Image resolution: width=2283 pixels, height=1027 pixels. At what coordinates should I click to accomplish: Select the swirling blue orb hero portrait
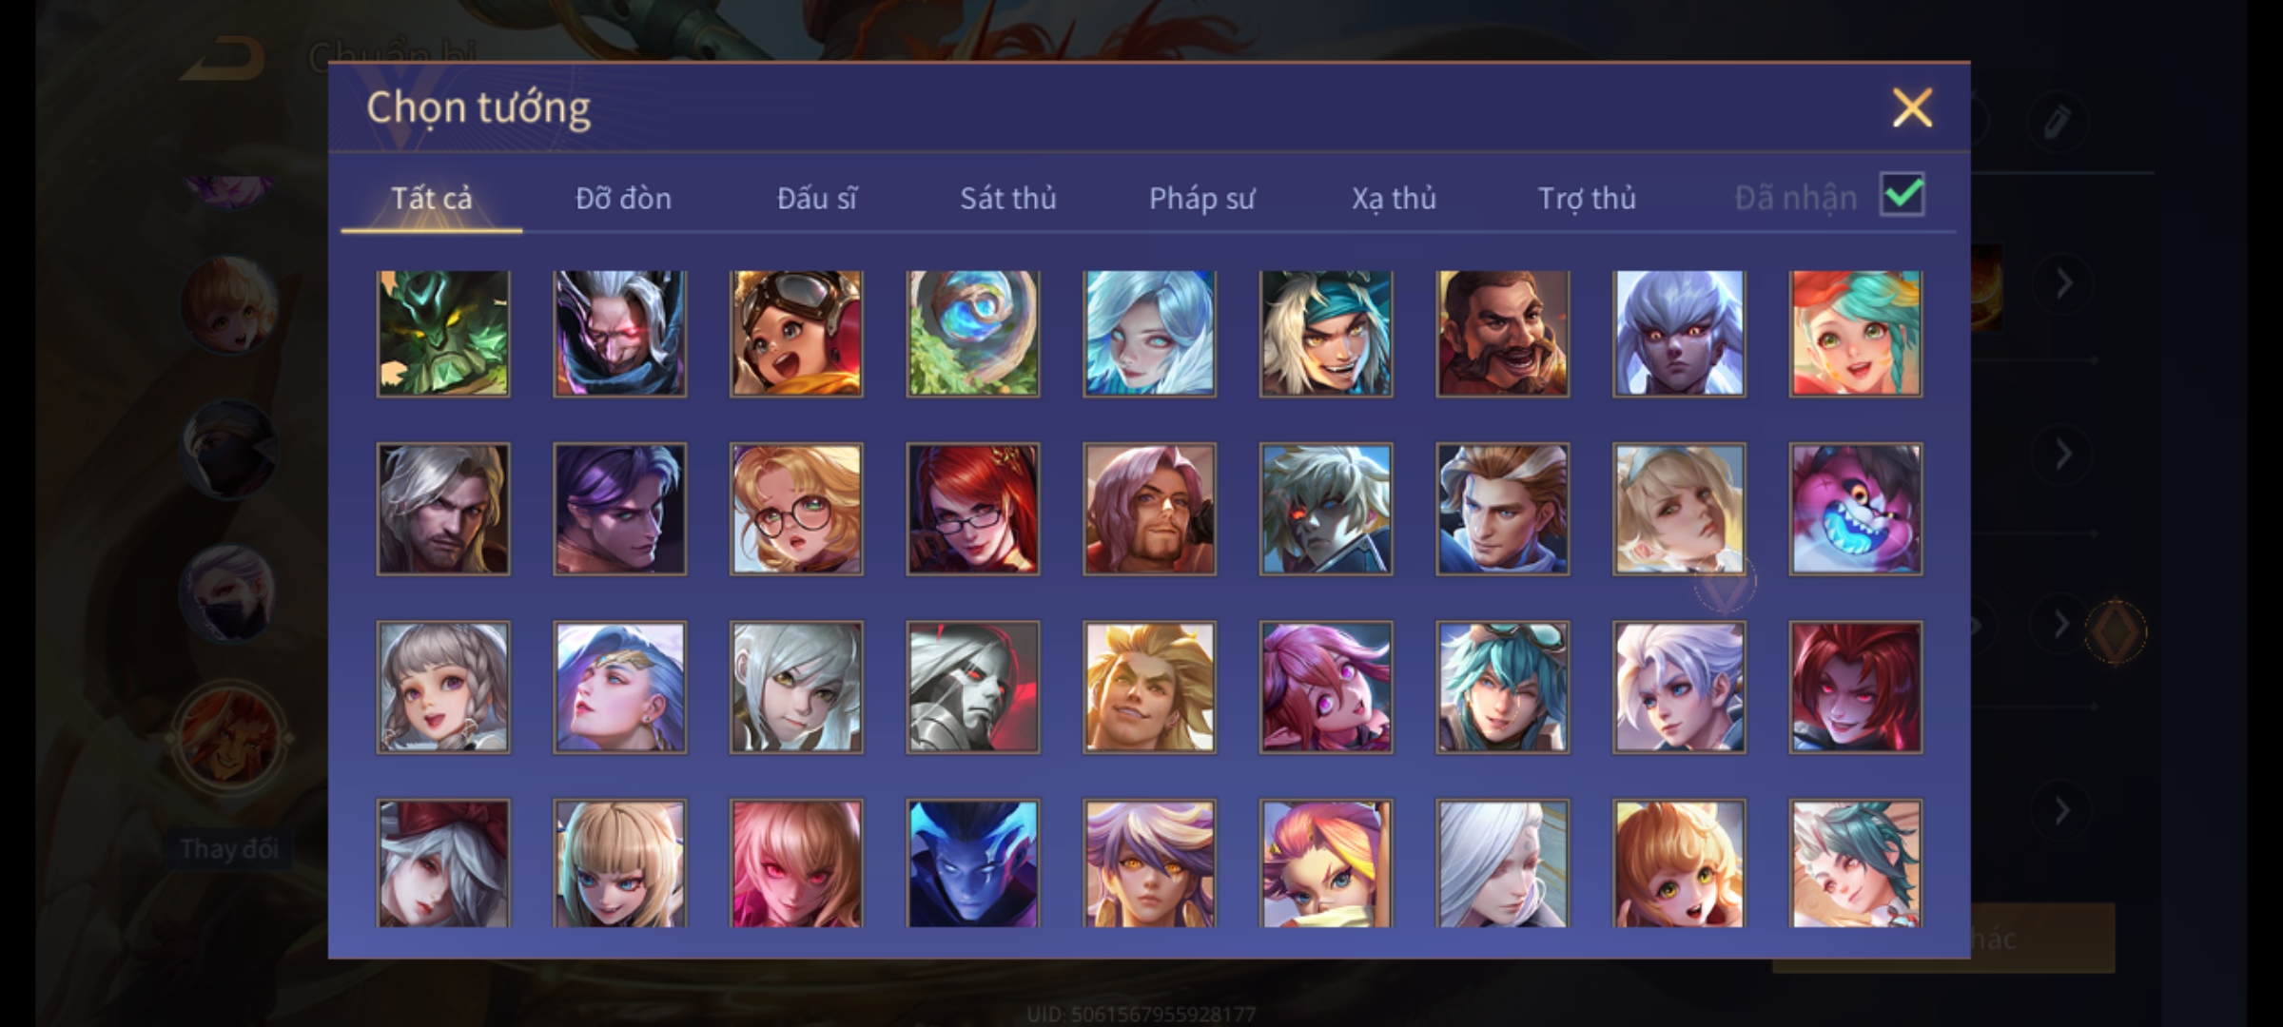pos(972,333)
